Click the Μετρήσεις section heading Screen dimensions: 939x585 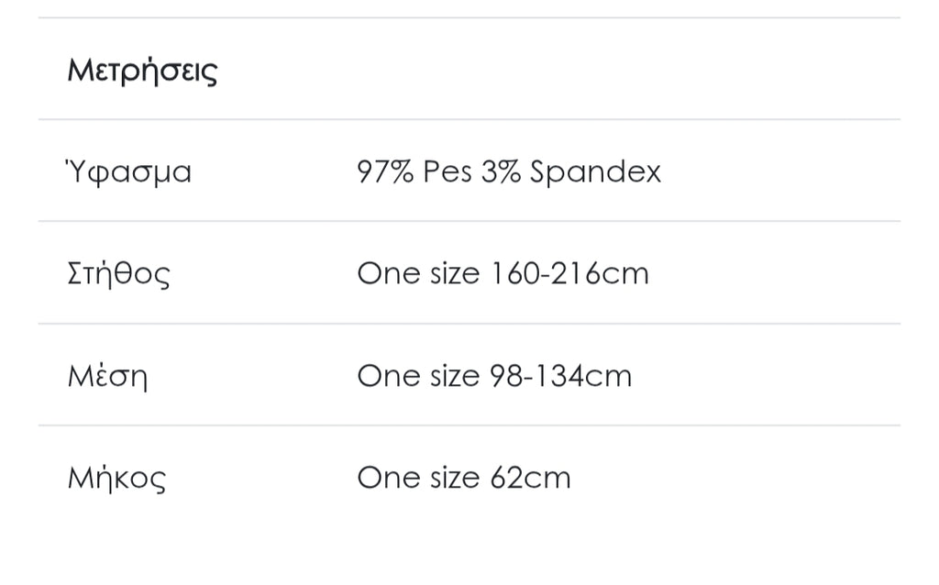click(142, 71)
